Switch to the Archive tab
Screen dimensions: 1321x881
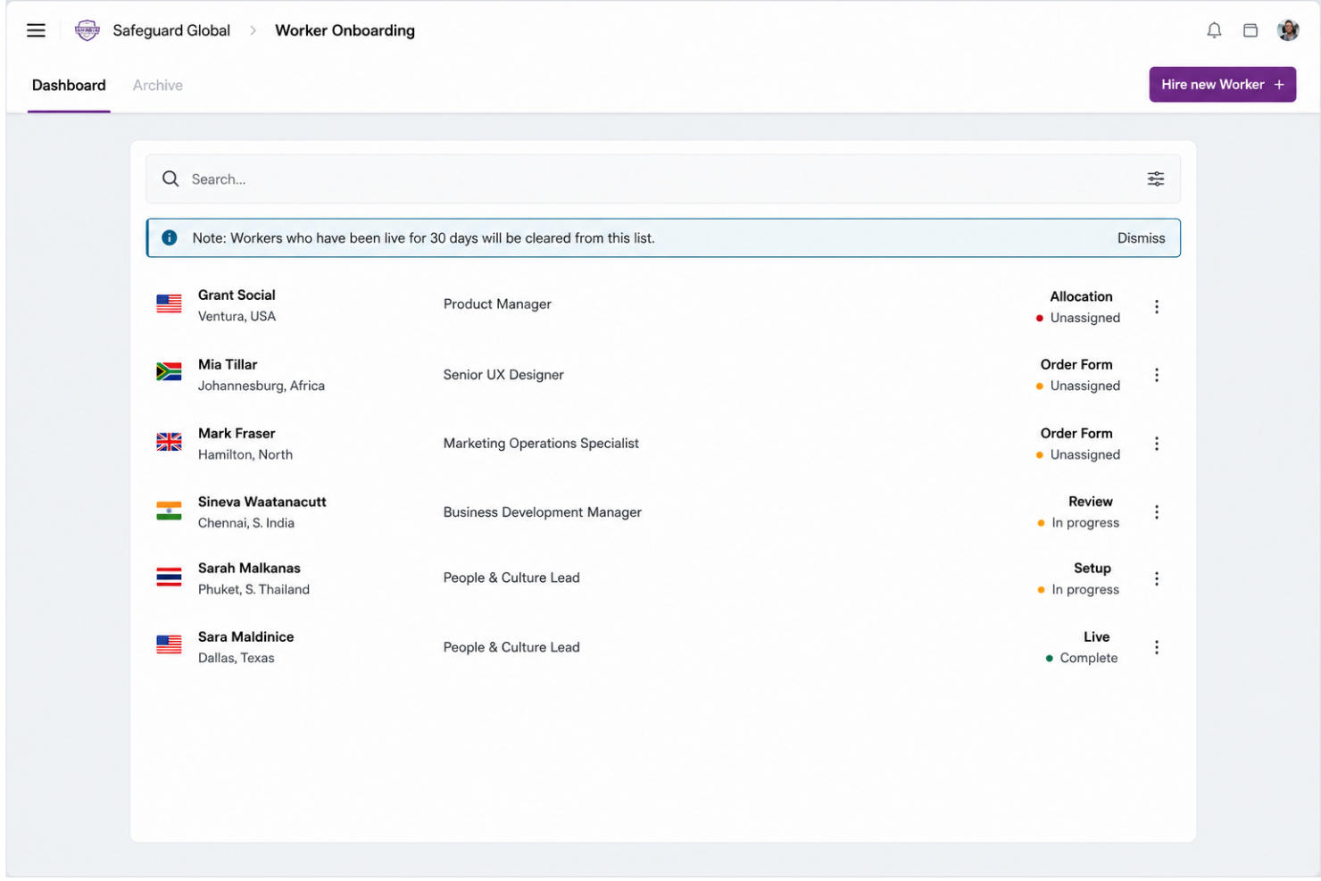[x=158, y=85]
